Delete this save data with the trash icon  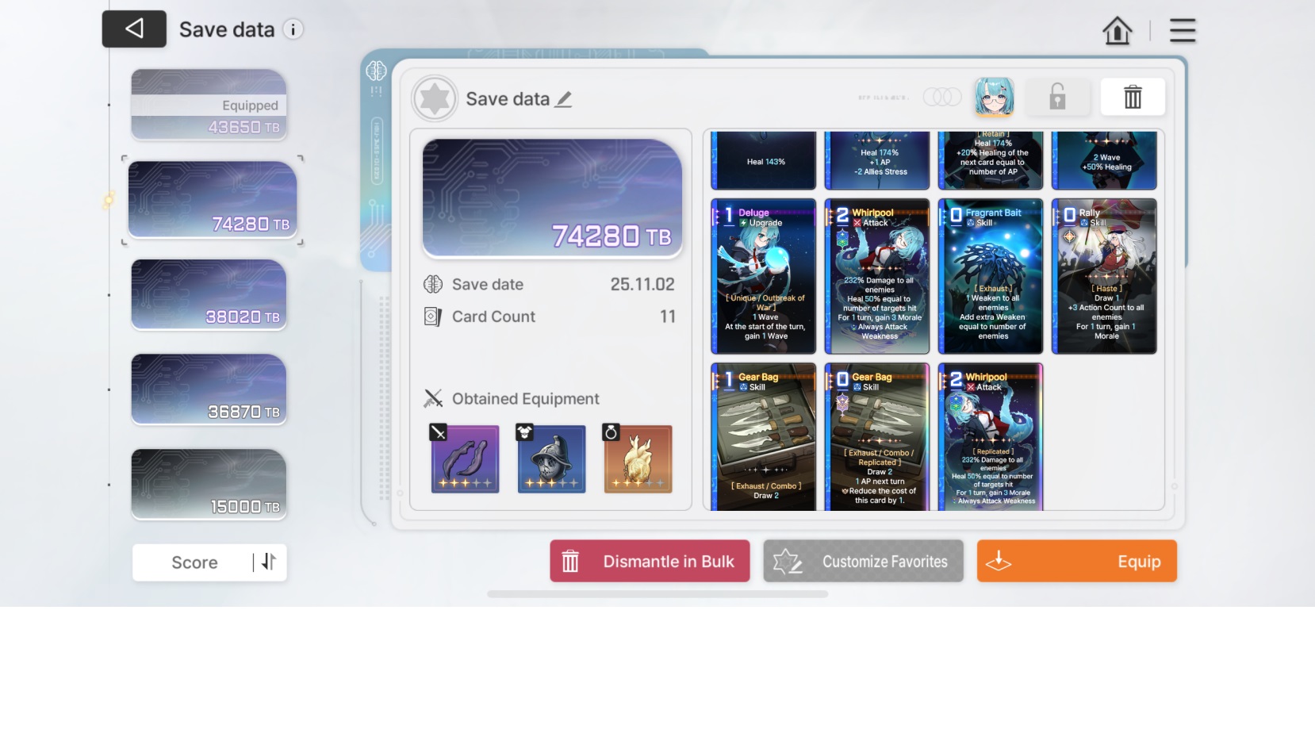[x=1133, y=98]
